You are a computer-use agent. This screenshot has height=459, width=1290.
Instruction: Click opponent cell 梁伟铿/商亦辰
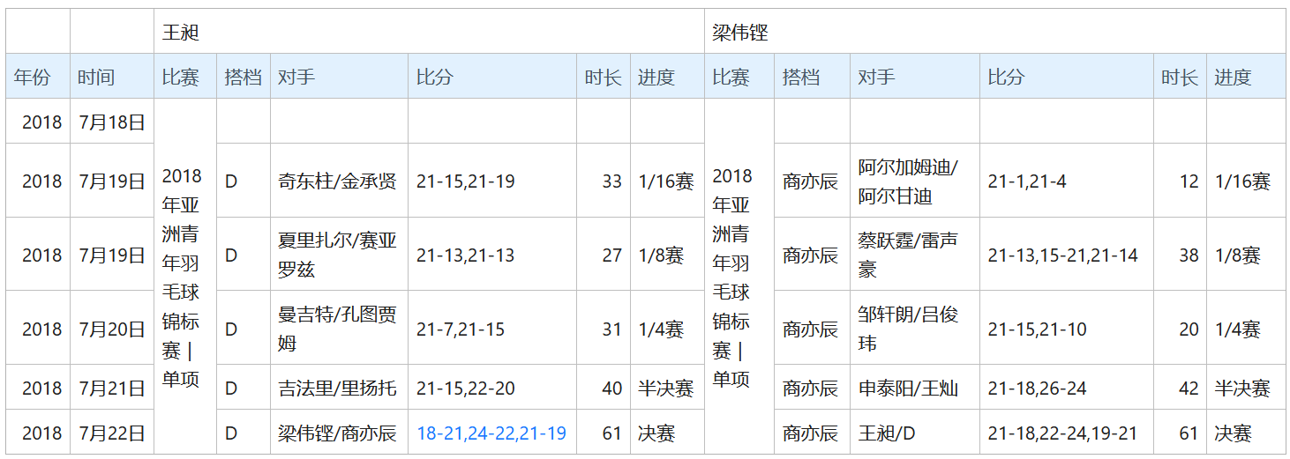[x=337, y=433]
